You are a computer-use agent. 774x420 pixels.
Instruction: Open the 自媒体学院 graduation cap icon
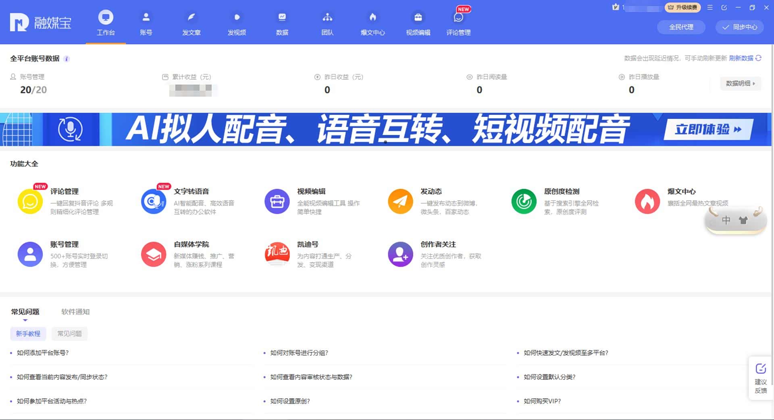coord(154,254)
